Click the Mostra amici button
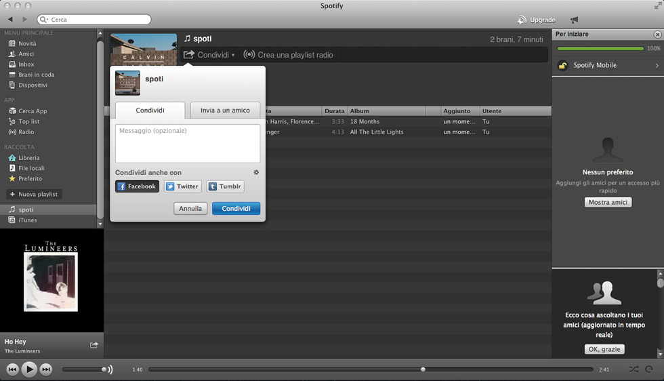This screenshot has width=664, height=381. [x=608, y=203]
